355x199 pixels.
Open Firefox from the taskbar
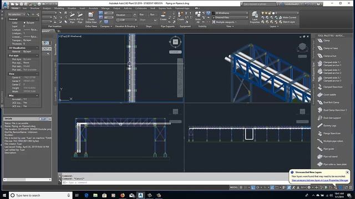(123, 195)
